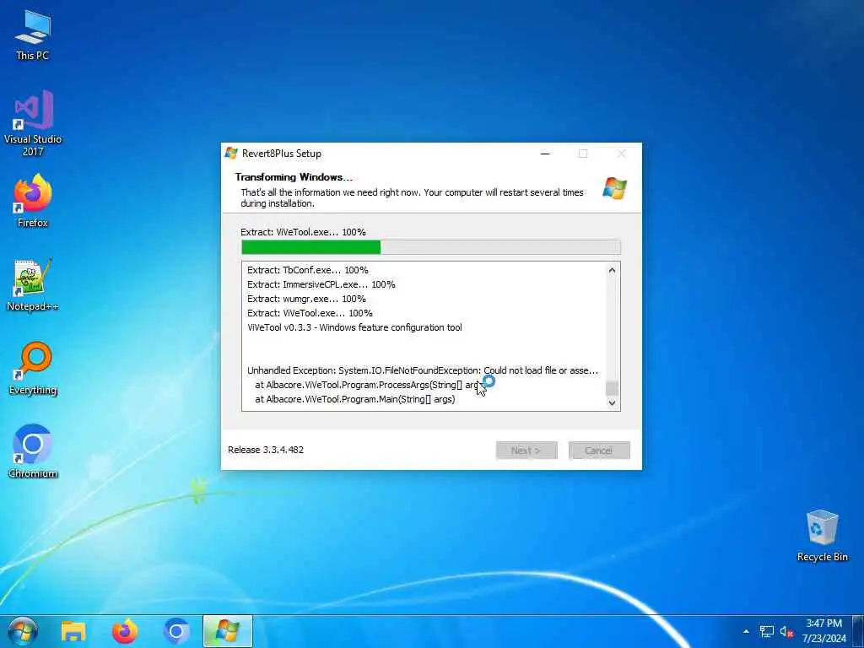Open the network status tray icon
The image size is (864, 648).
pyautogui.click(x=766, y=632)
